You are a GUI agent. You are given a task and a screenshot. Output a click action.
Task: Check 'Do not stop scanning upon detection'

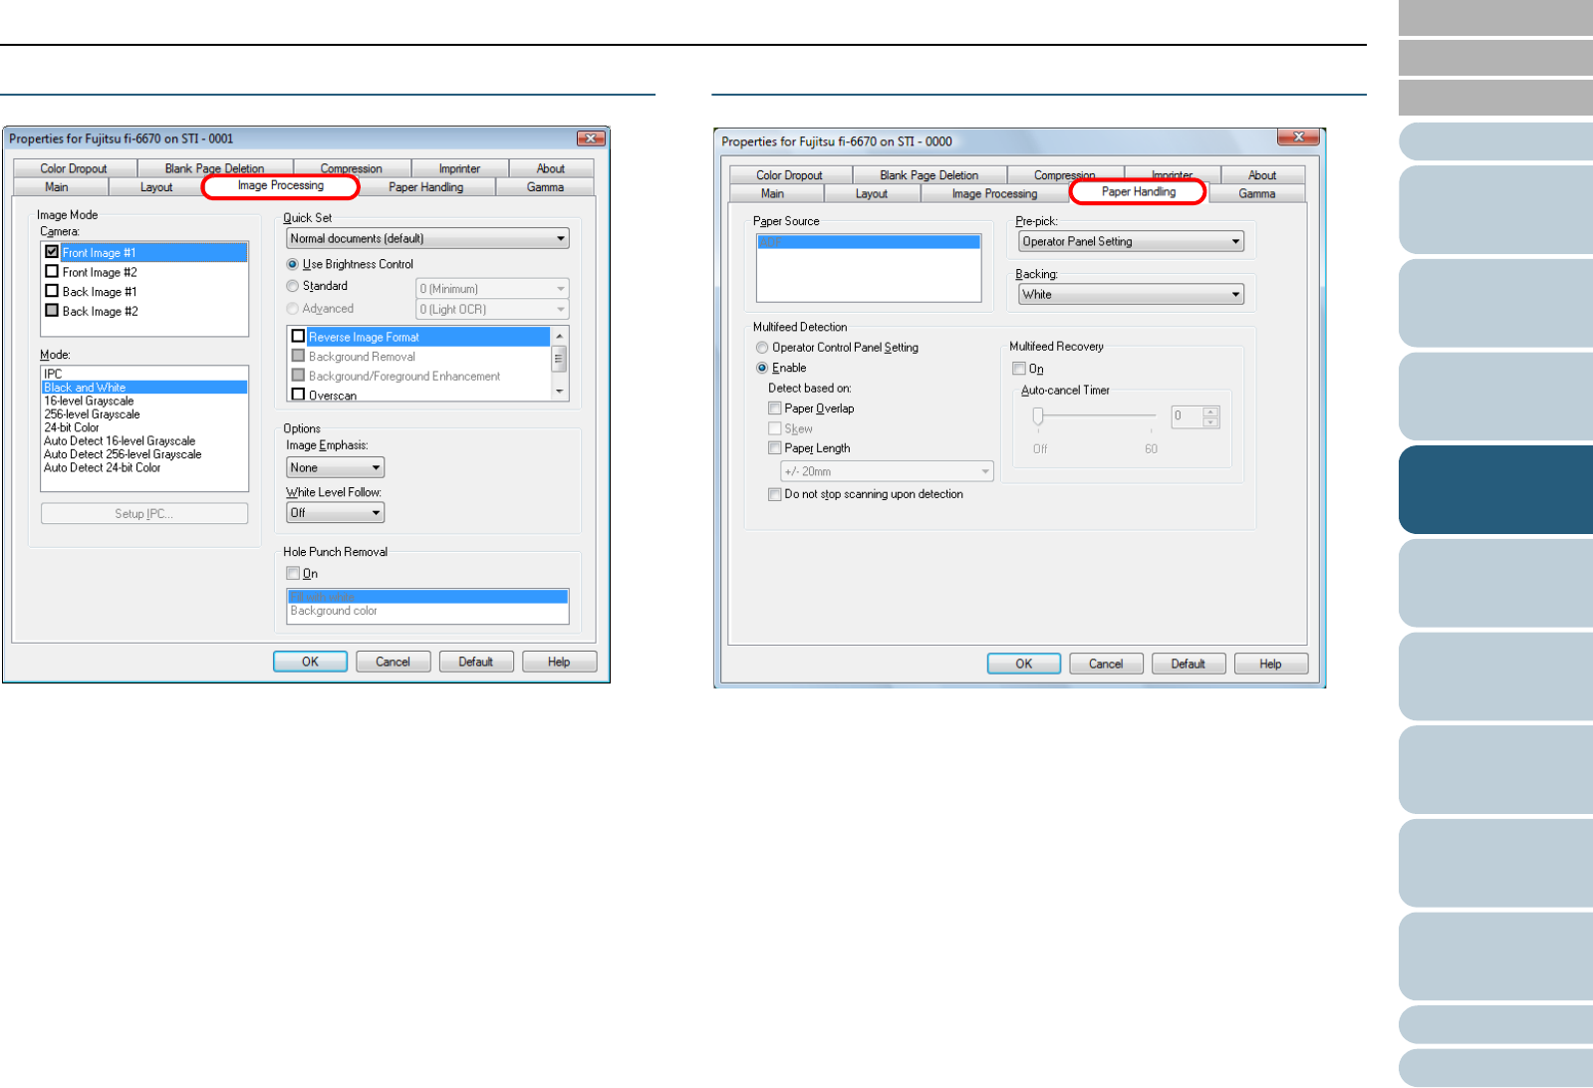coord(774,494)
